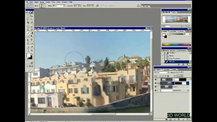
Task: Open the Brush picker dropdown arrow
Action: tap(44, 6)
